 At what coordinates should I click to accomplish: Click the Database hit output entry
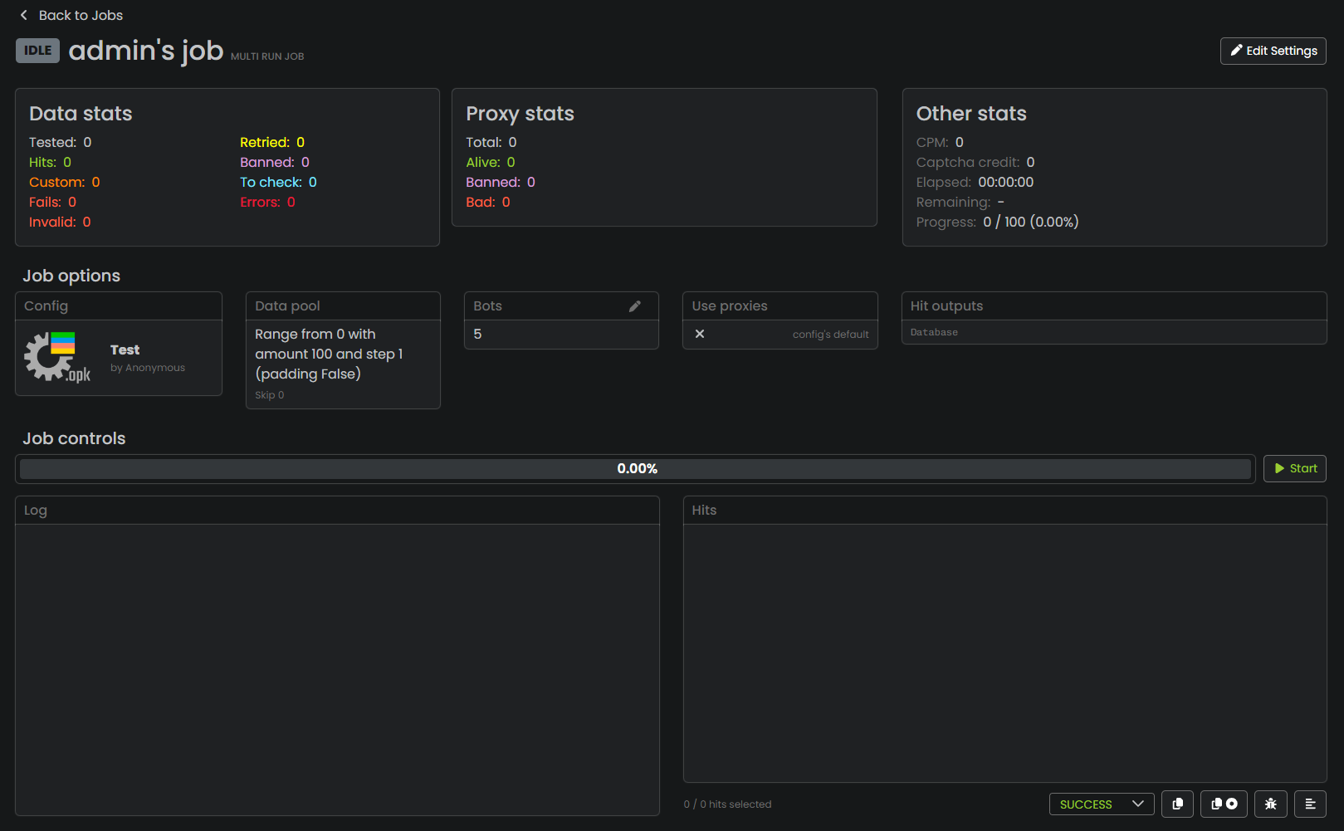click(x=934, y=332)
